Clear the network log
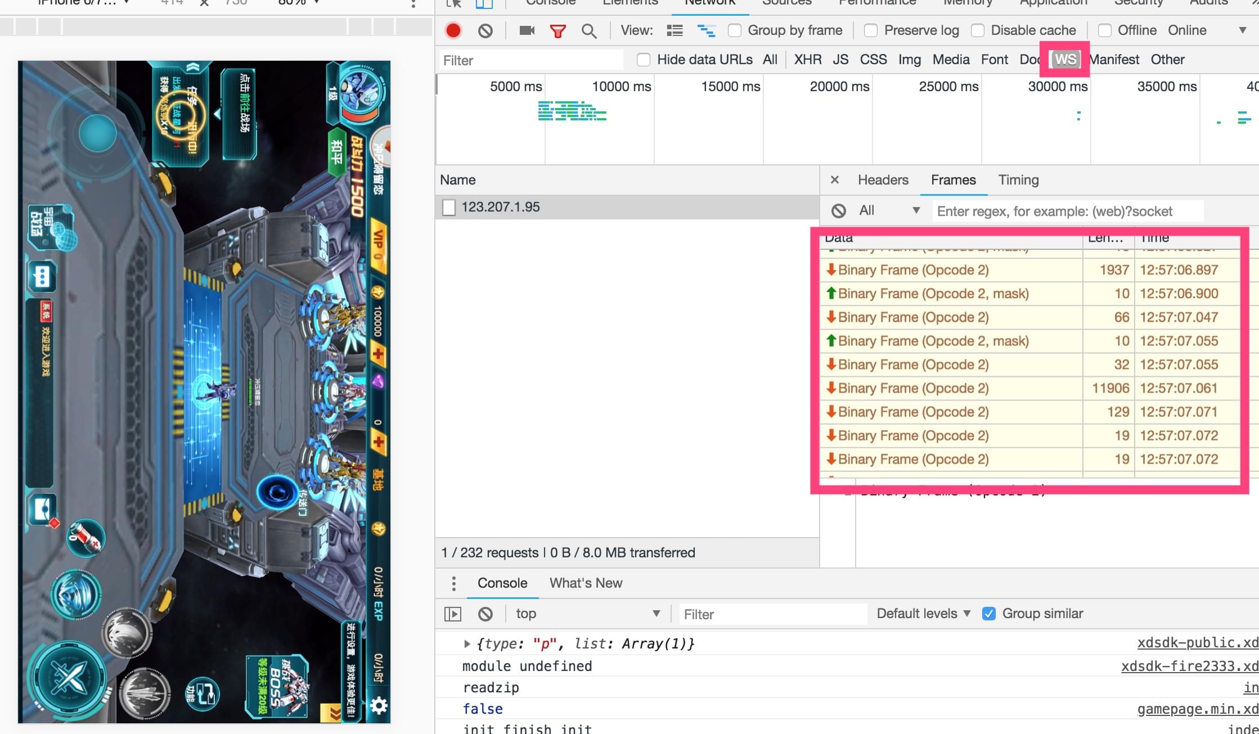 coord(485,30)
